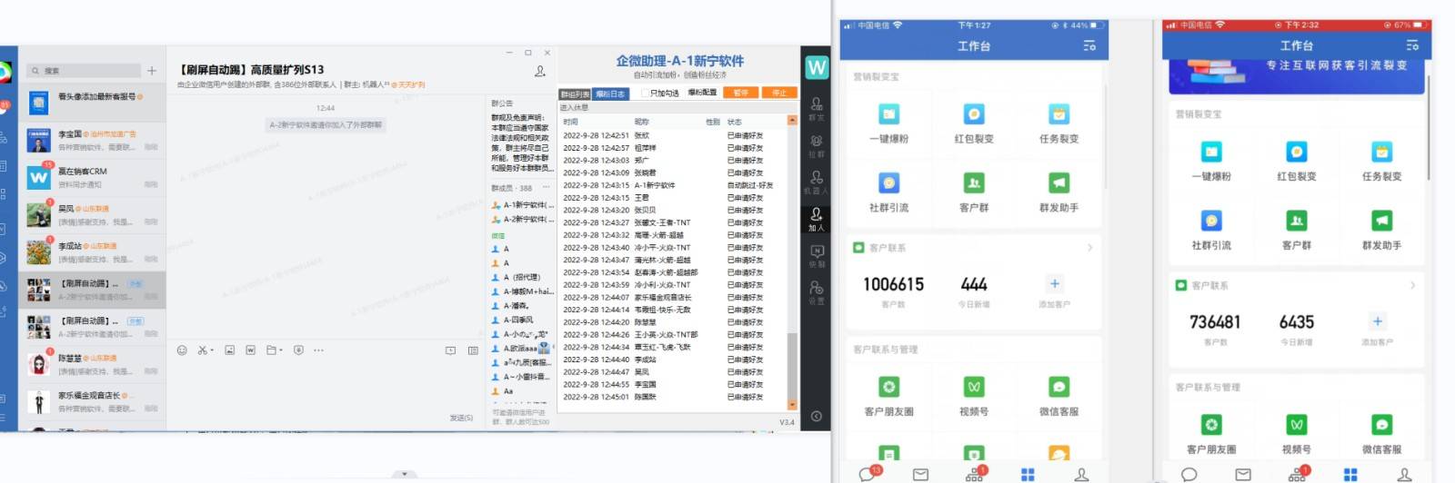Open the 机器人 icon in dark sidebar

[816, 180]
